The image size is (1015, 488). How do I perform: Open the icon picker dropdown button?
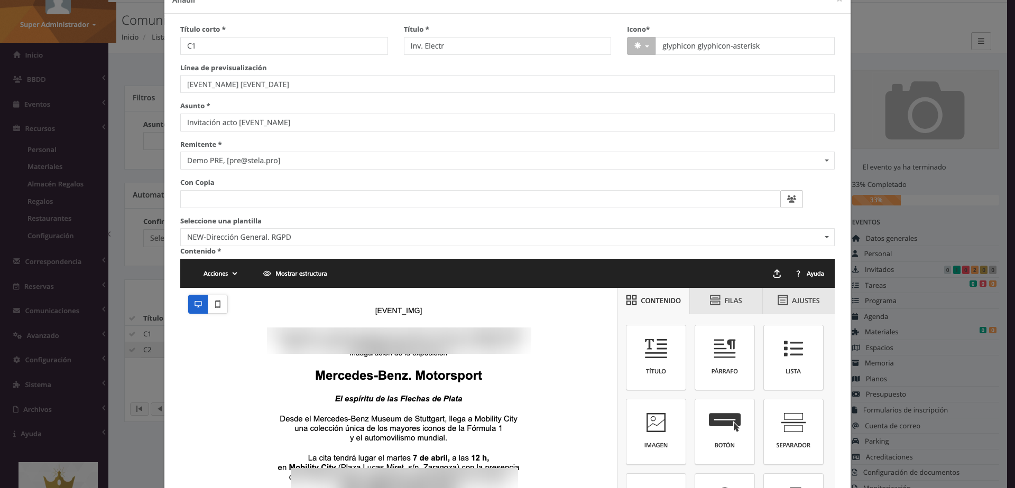coord(641,46)
